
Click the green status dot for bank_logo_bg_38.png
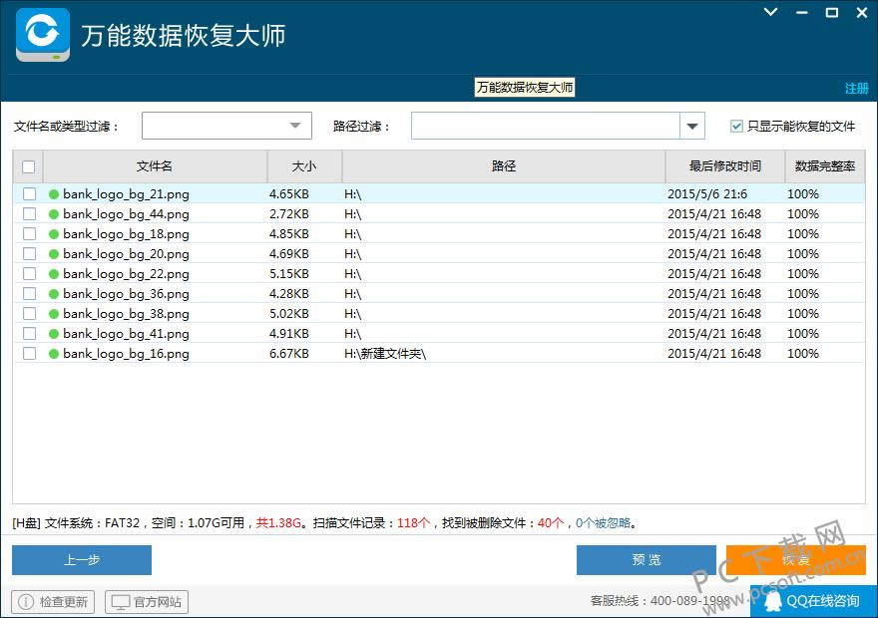click(54, 314)
